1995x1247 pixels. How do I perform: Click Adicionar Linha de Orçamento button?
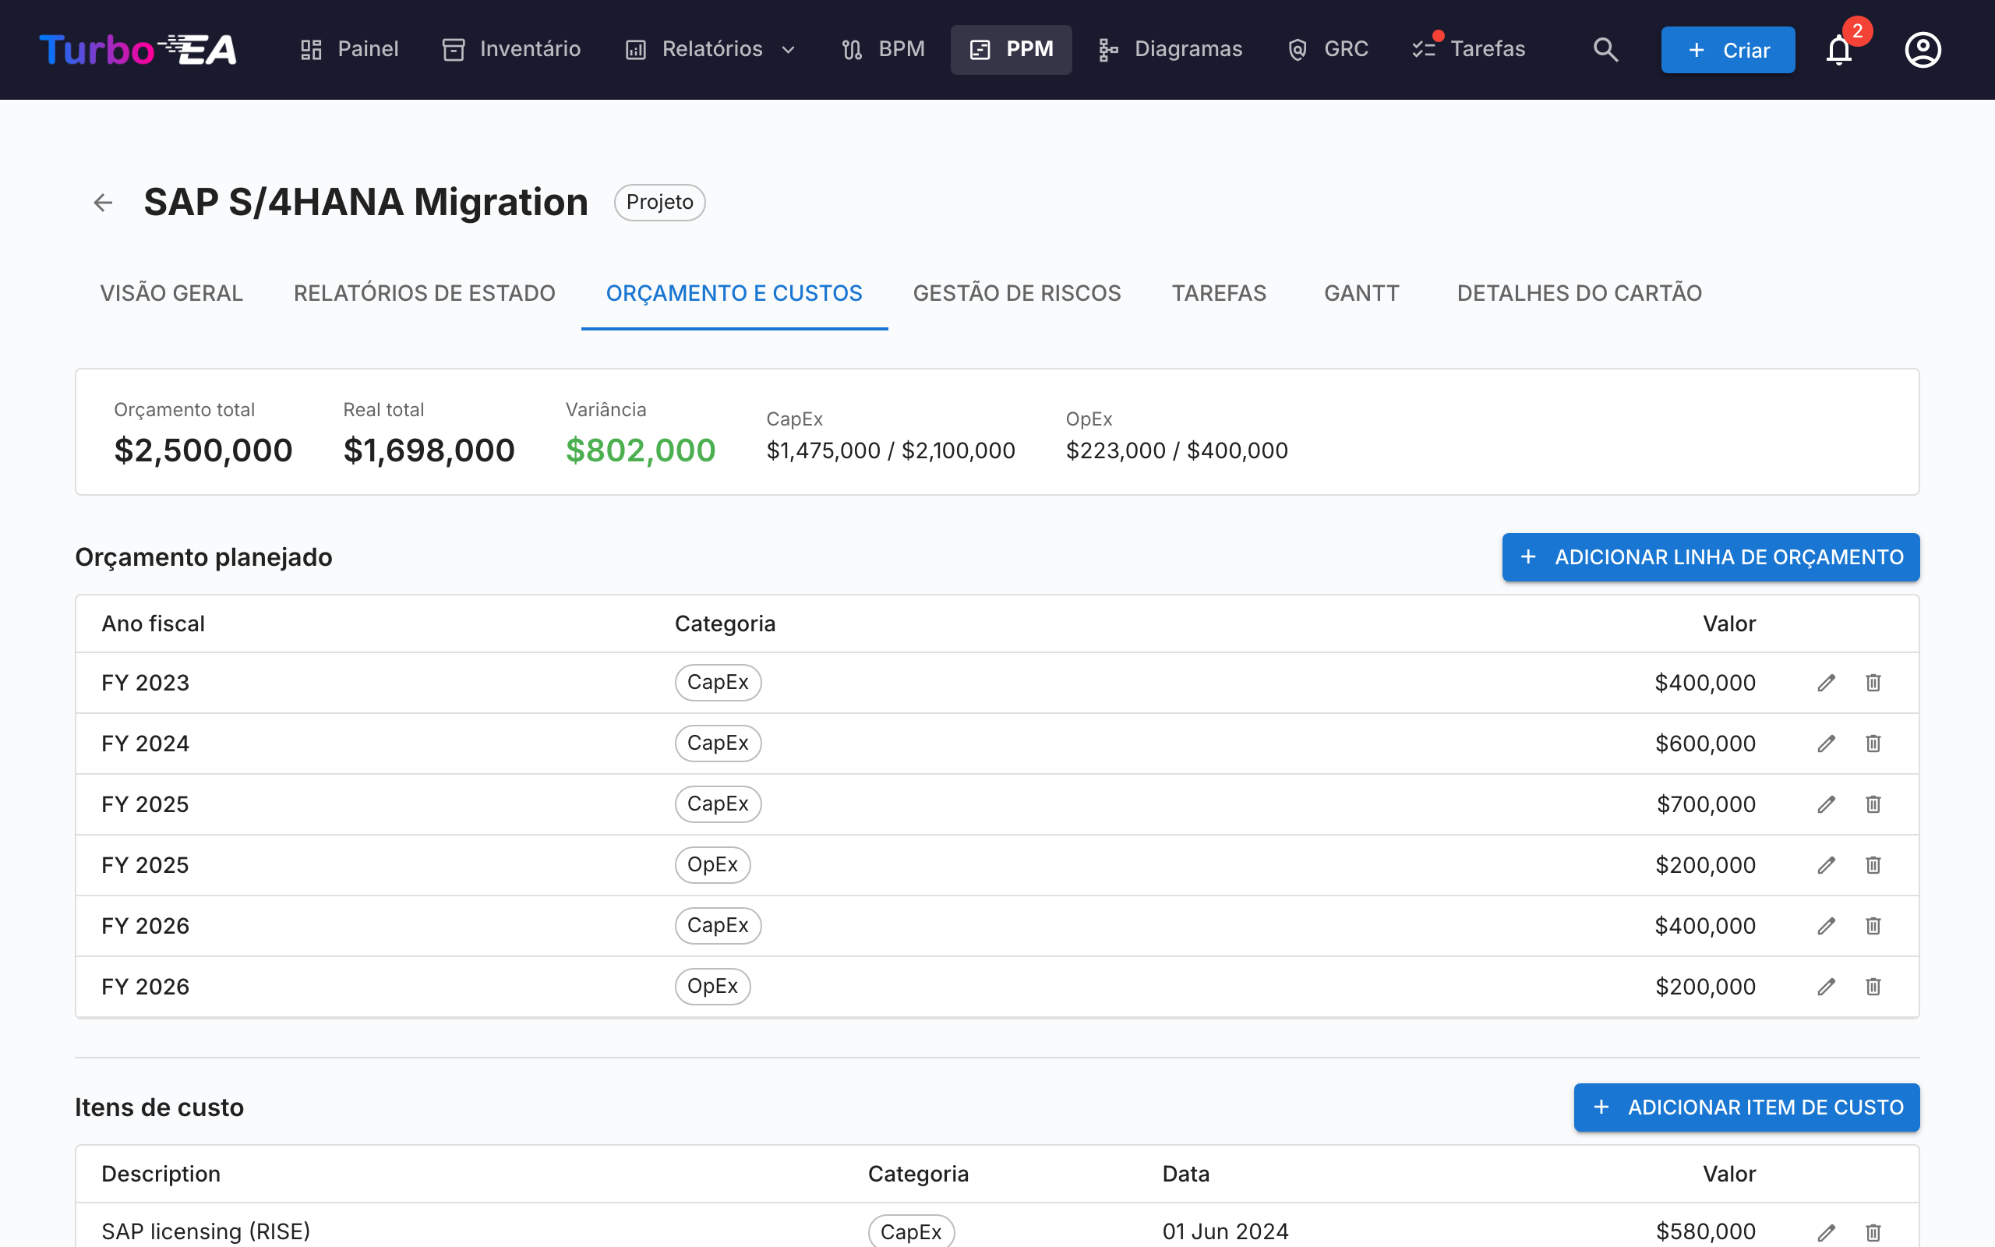1711,557
